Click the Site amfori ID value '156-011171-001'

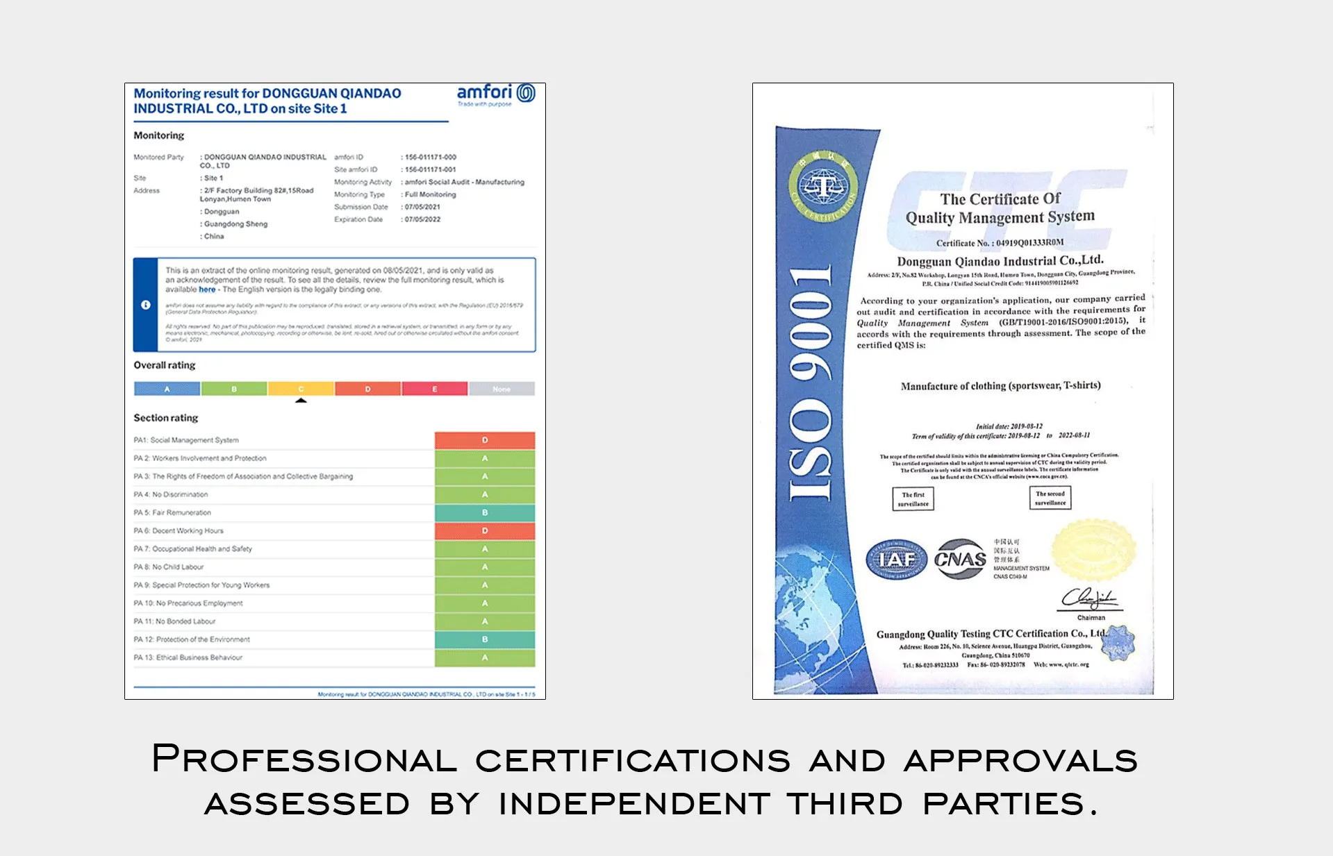coord(431,169)
